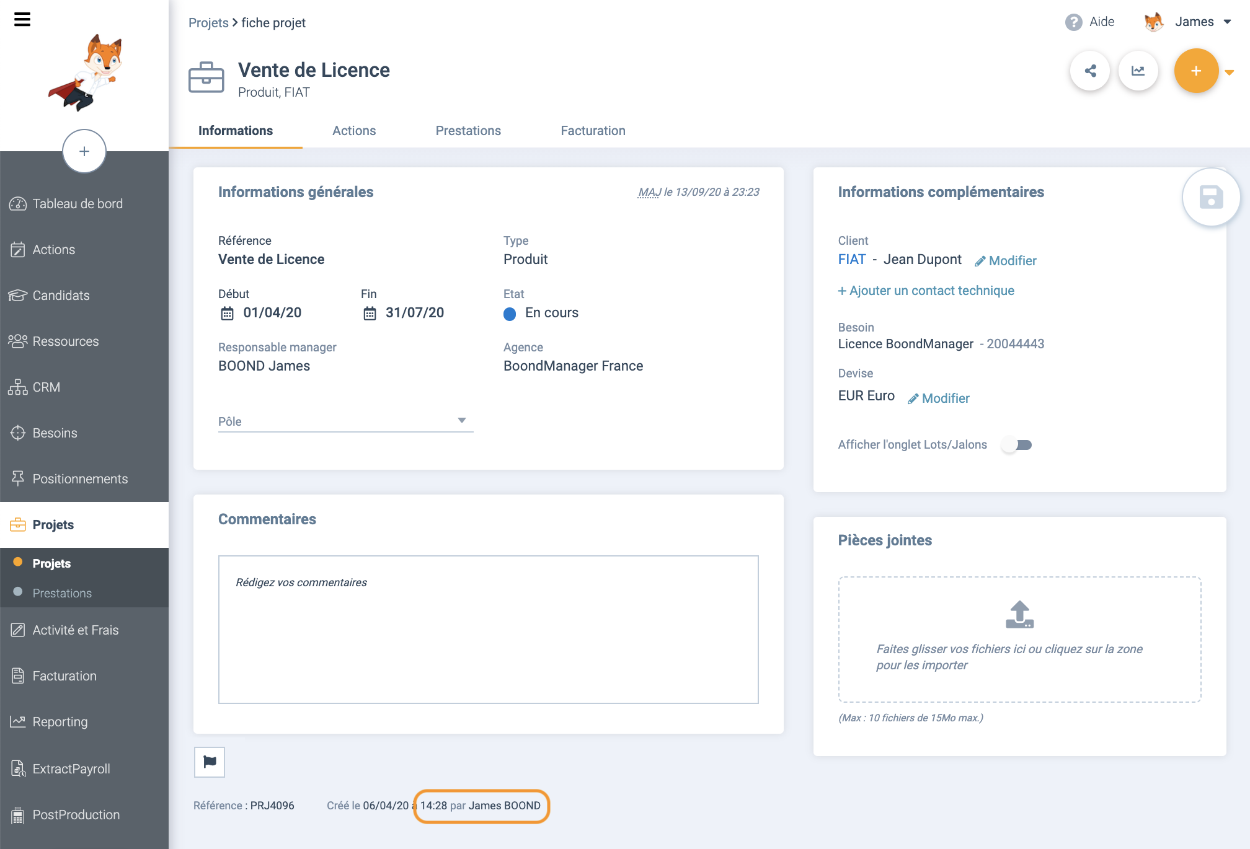Click the sidebar circular plus button

coord(84,151)
